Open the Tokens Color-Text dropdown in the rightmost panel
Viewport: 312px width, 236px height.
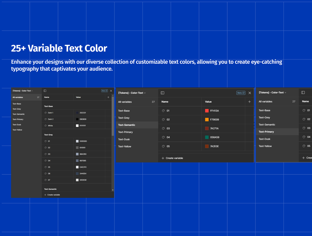[273, 92]
